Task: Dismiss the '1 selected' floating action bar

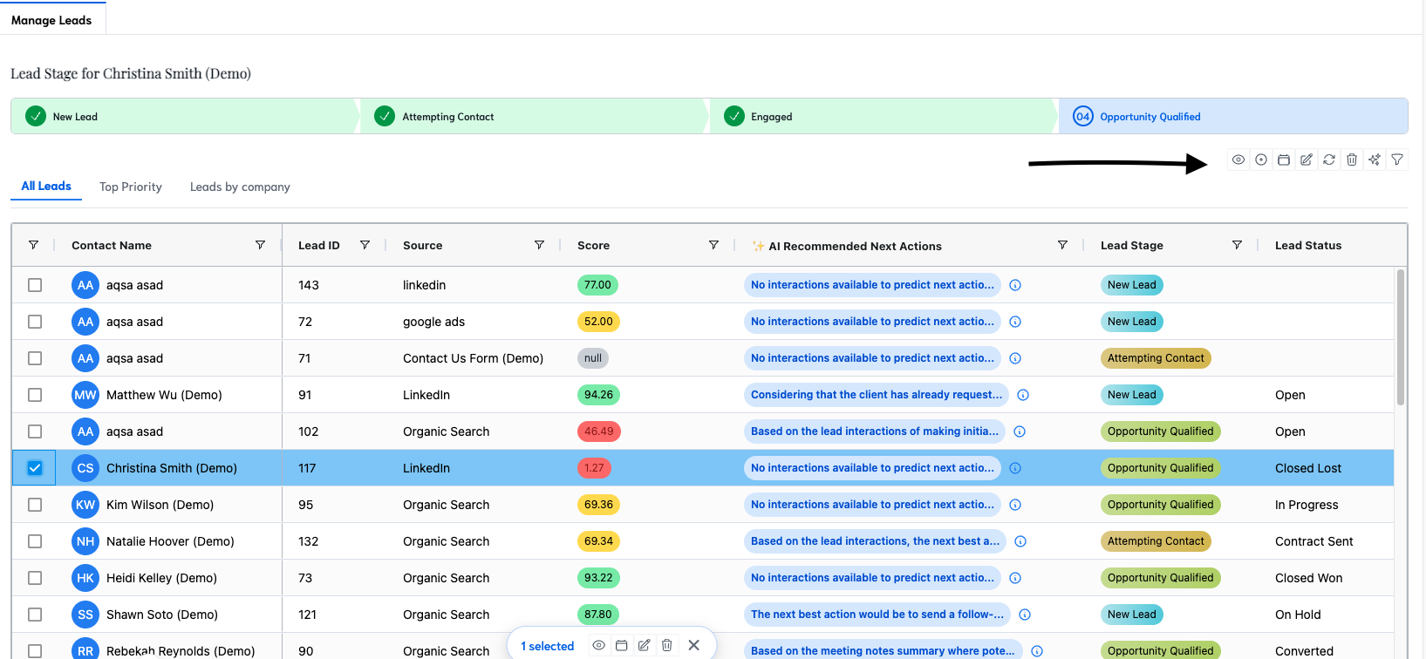Action: [x=693, y=645]
